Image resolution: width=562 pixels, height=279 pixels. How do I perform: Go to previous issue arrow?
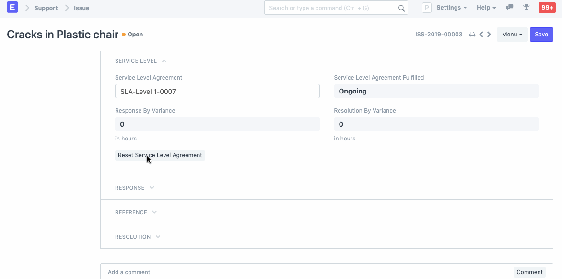pyautogui.click(x=481, y=35)
